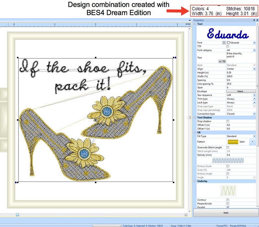Enable the Overwrite Stitch Length checkbox
This screenshot has width=259, height=227.
(228, 147)
